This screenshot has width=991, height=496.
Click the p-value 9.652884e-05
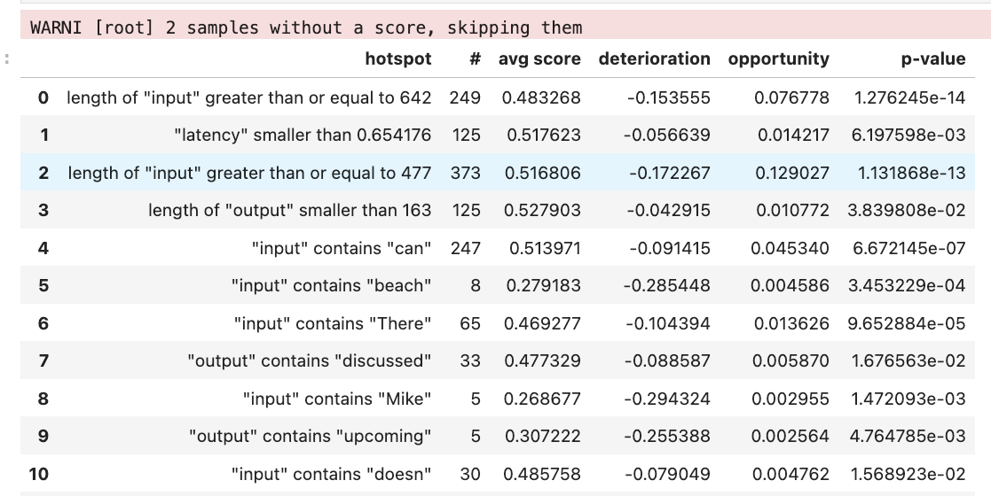point(906,323)
